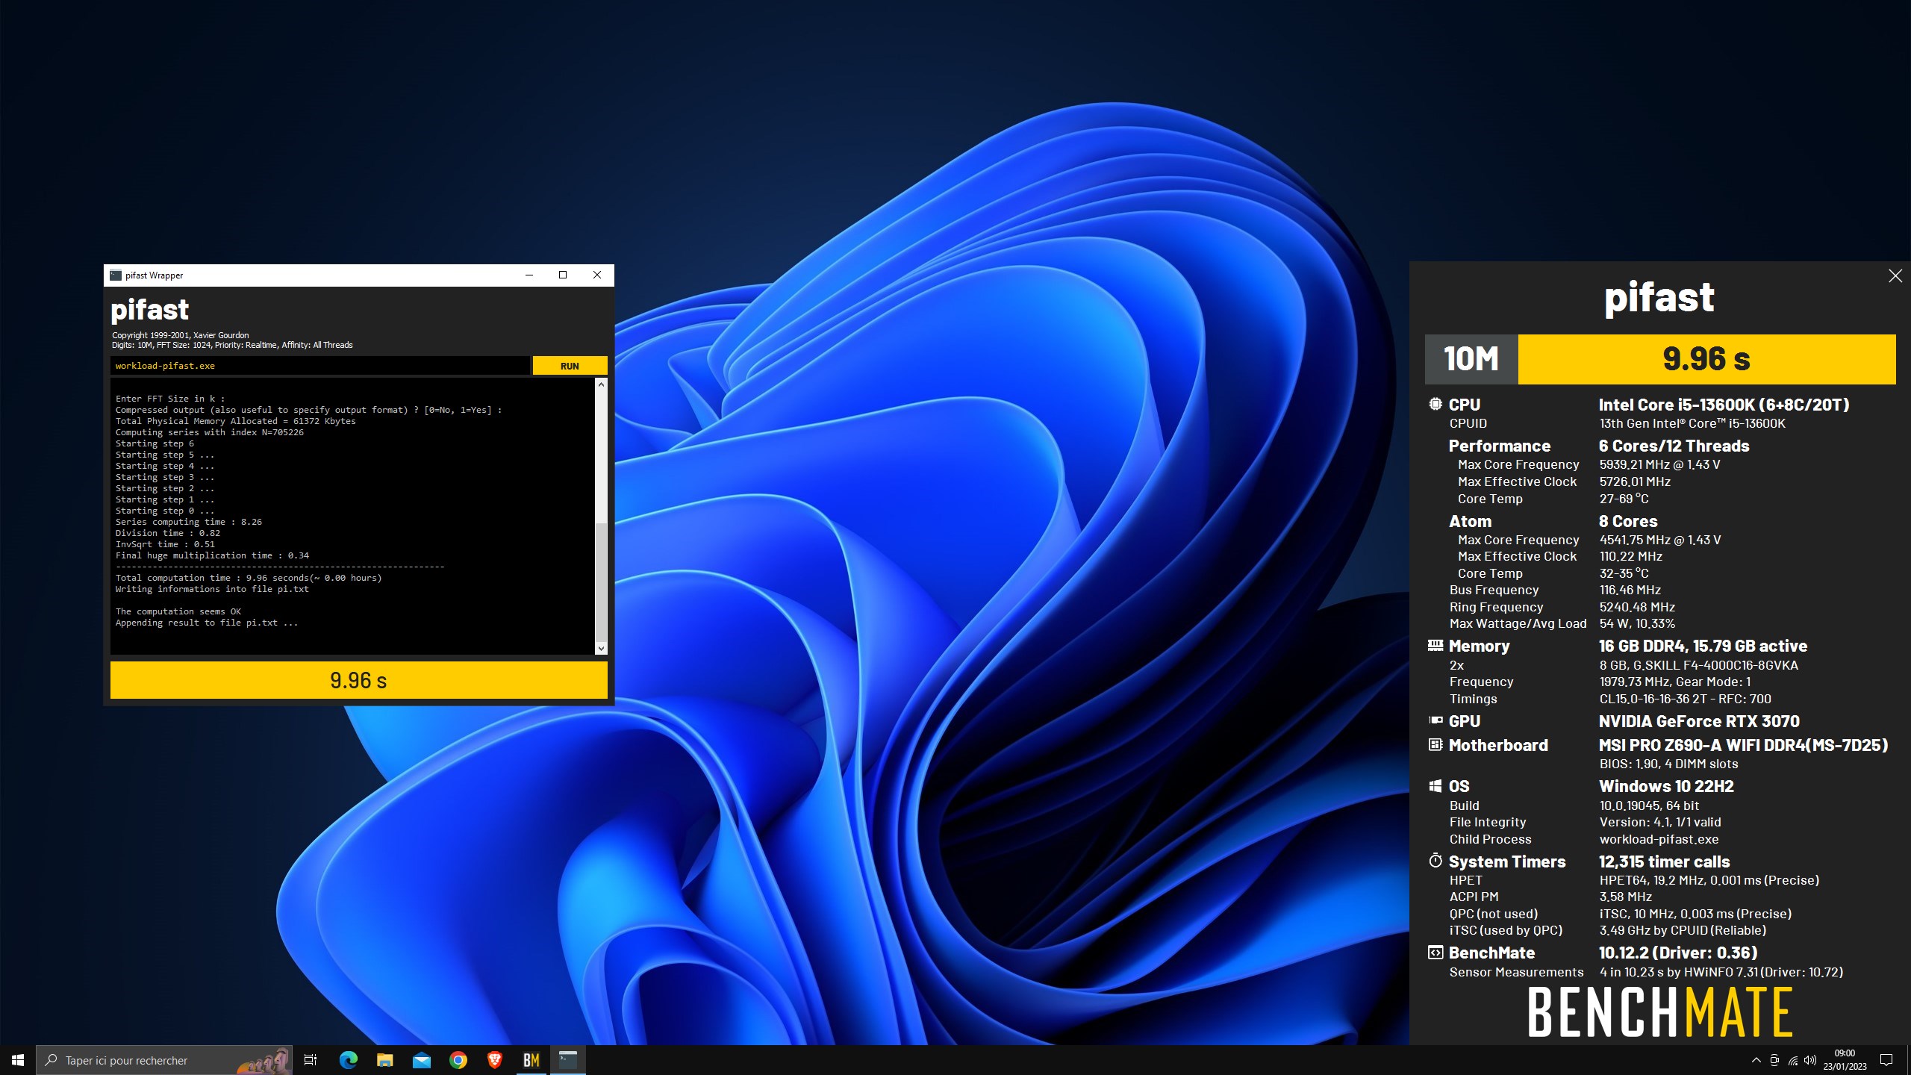
Task: Click the Memory icon in BenchMate panel
Action: pyautogui.click(x=1435, y=645)
